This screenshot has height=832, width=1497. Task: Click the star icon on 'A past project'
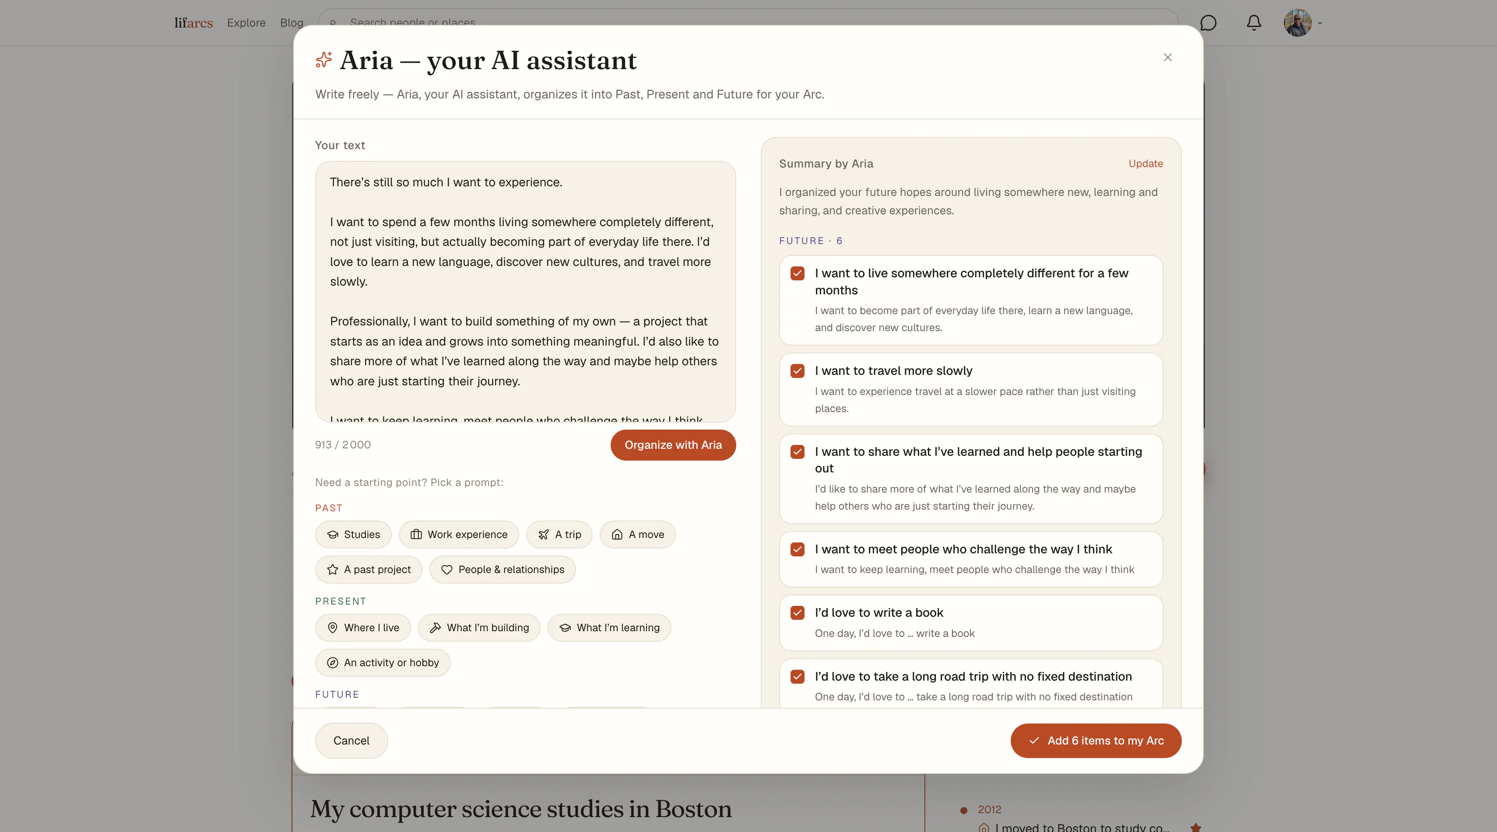(x=332, y=570)
